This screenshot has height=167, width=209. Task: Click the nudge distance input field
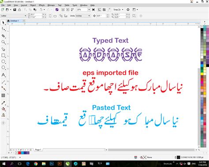[x=101, y=16]
